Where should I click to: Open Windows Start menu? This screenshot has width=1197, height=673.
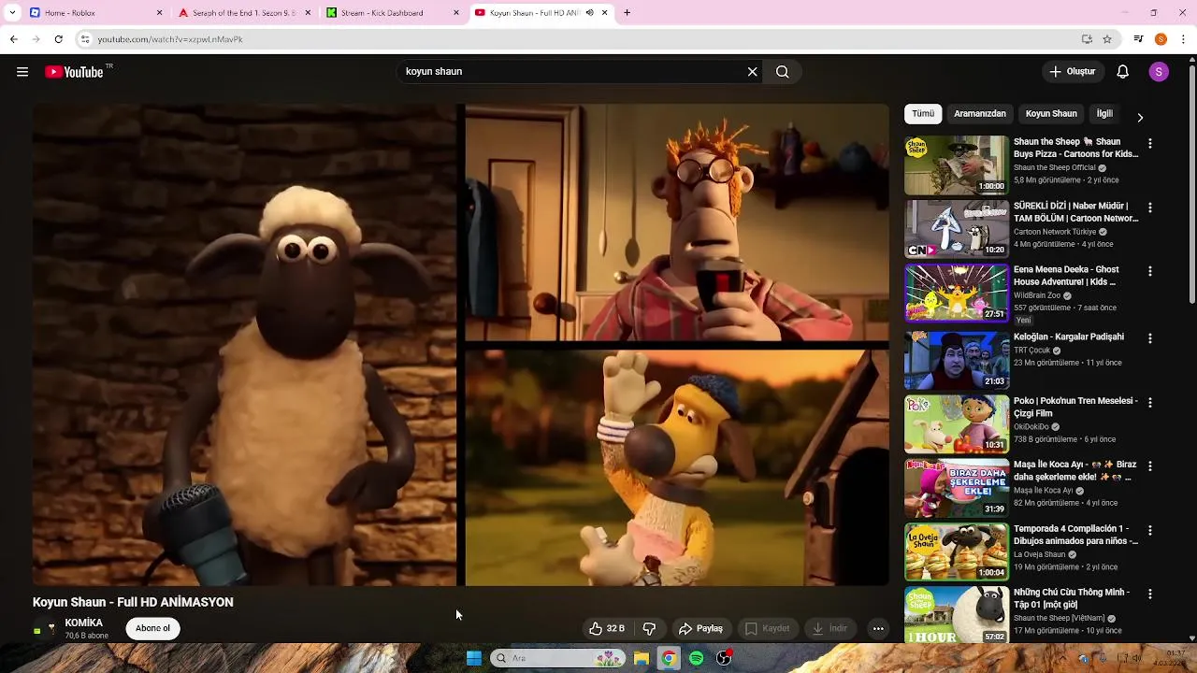[474, 658]
